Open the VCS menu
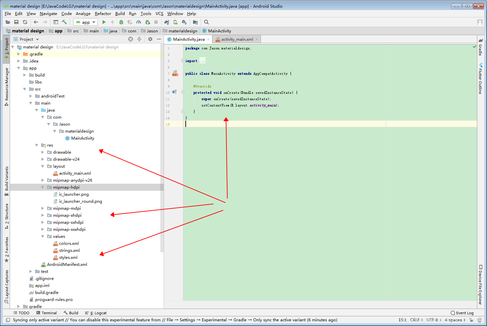Screen dimensions: 487x326 click(x=159, y=14)
